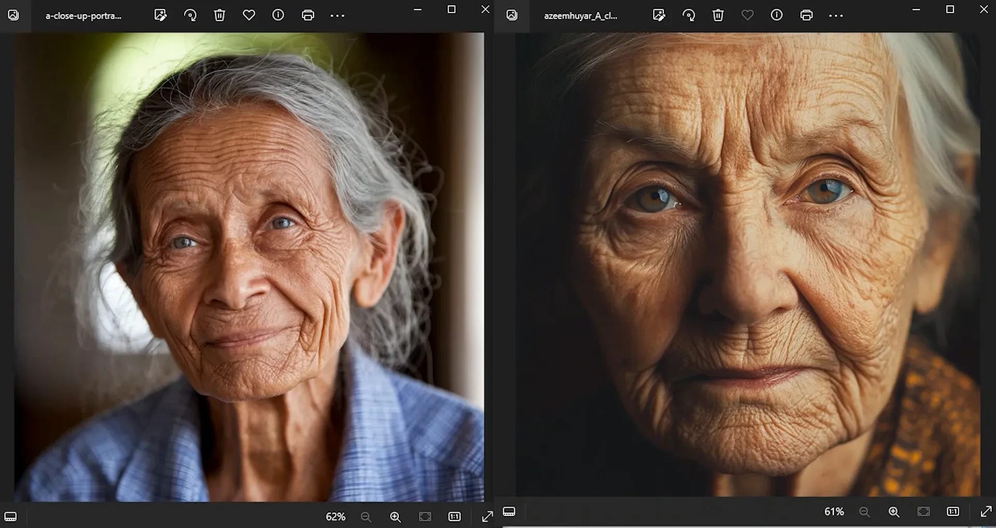View the left image at actual size
Viewport: 996px width, 528px height.
[455, 517]
